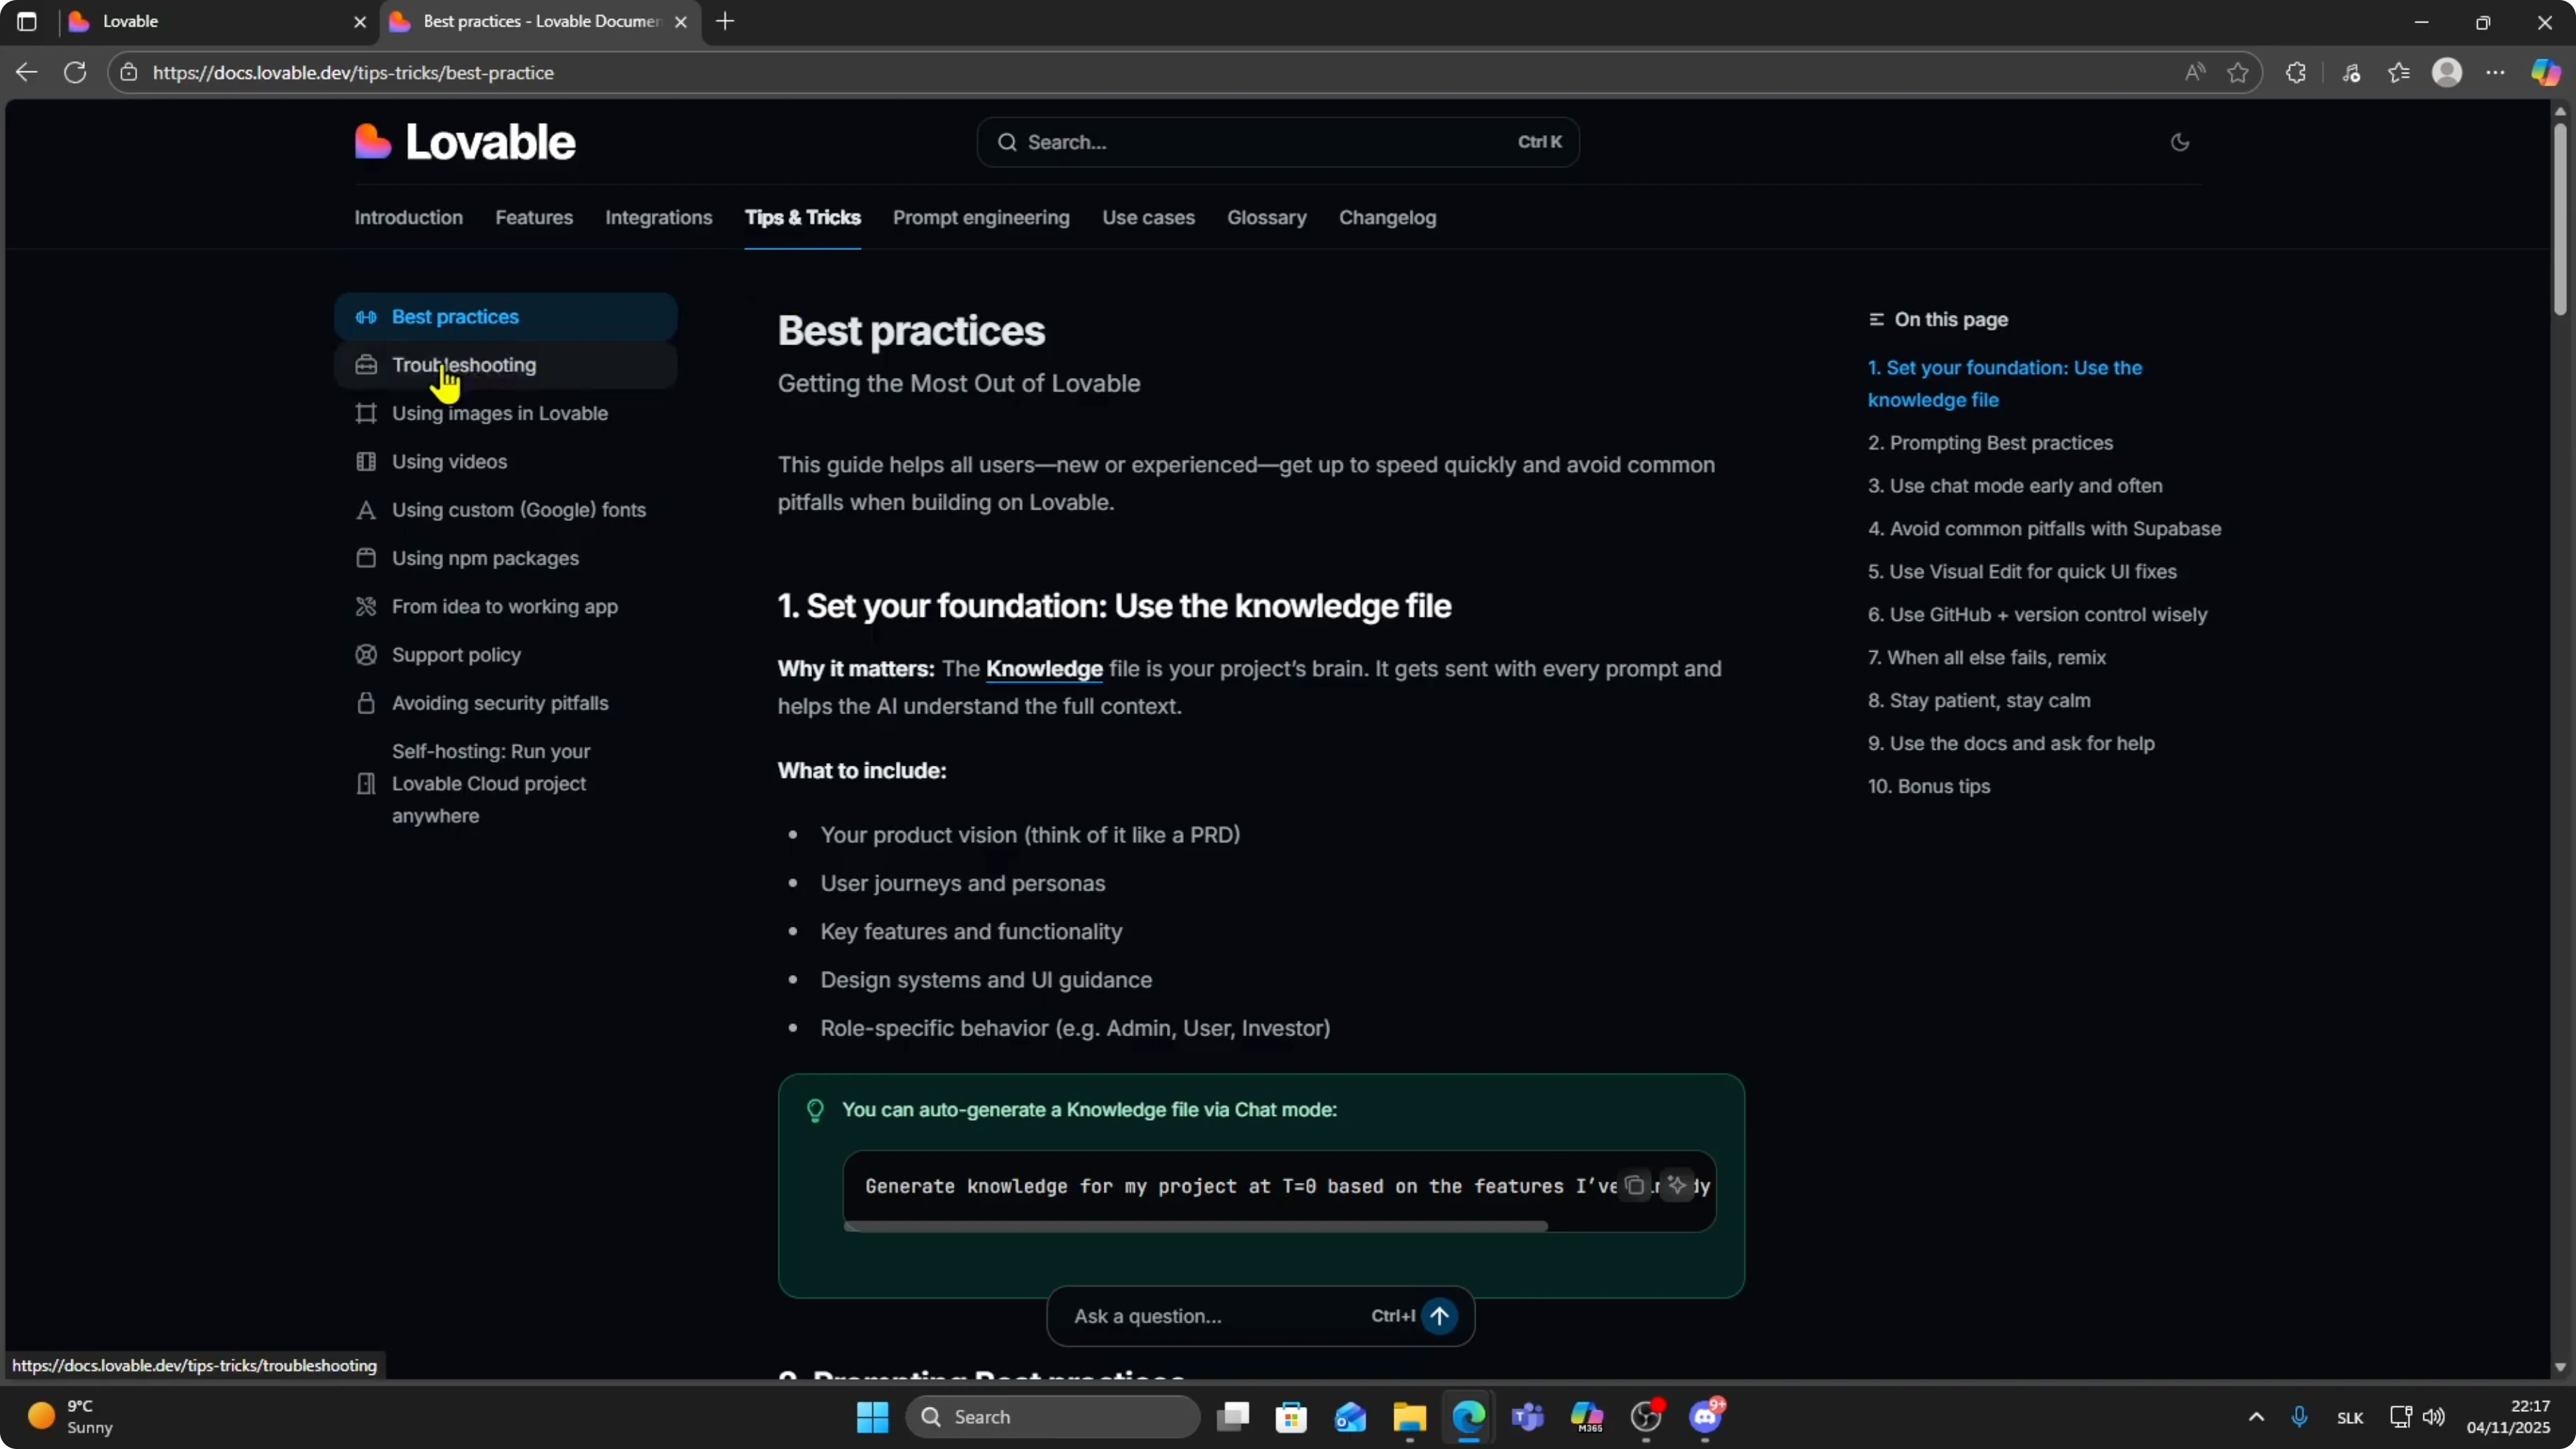Click the custom Google fonts icon
The image size is (2576, 1449).
(366, 510)
